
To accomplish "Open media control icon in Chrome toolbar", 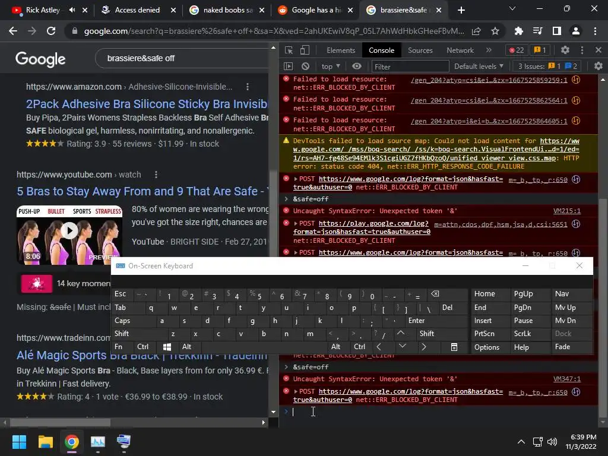I will (x=537, y=31).
